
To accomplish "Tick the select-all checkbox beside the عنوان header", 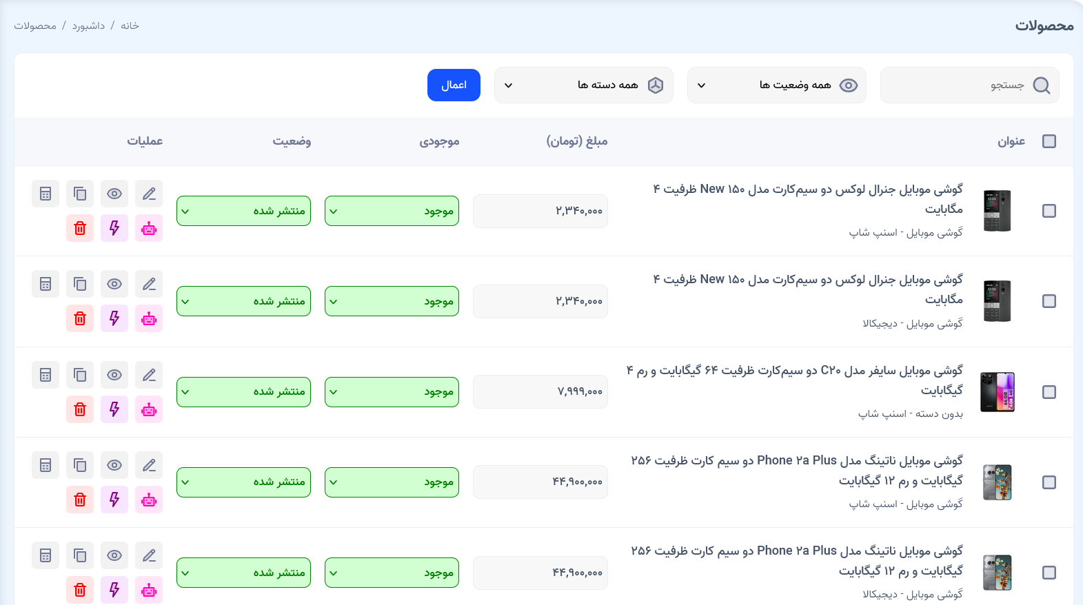I will (x=1049, y=141).
